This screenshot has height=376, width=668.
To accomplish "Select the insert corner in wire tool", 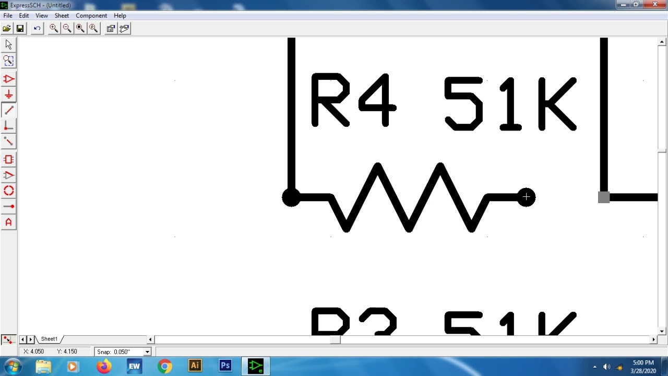I will [x=8, y=126].
